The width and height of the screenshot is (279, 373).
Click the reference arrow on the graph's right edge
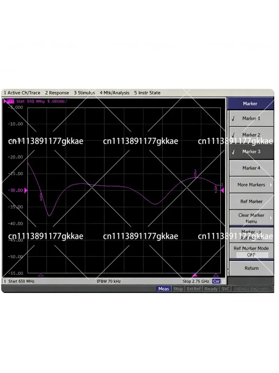[222, 190]
